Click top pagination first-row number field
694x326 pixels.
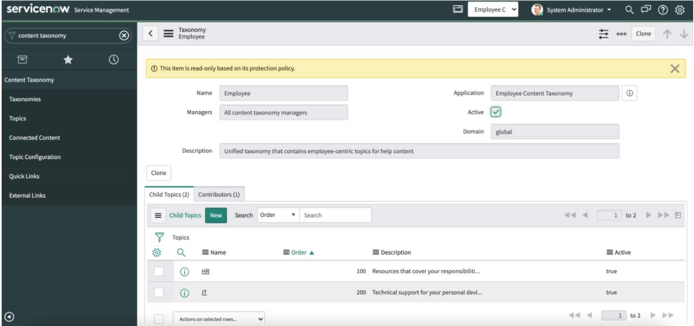(610, 215)
